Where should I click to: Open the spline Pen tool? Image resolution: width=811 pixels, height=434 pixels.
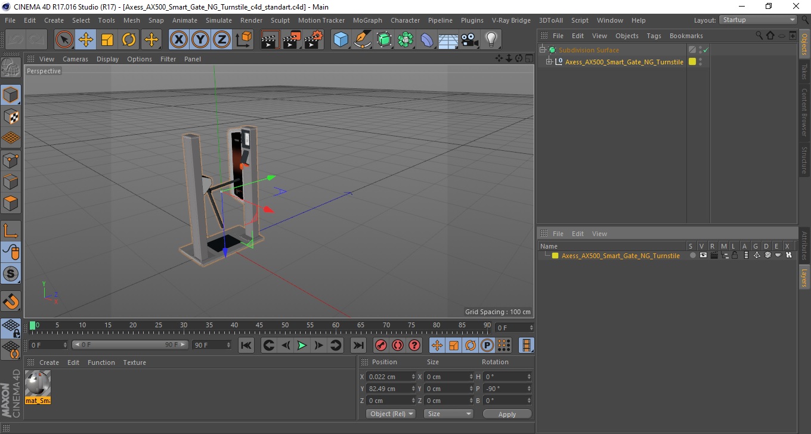[x=363, y=40]
